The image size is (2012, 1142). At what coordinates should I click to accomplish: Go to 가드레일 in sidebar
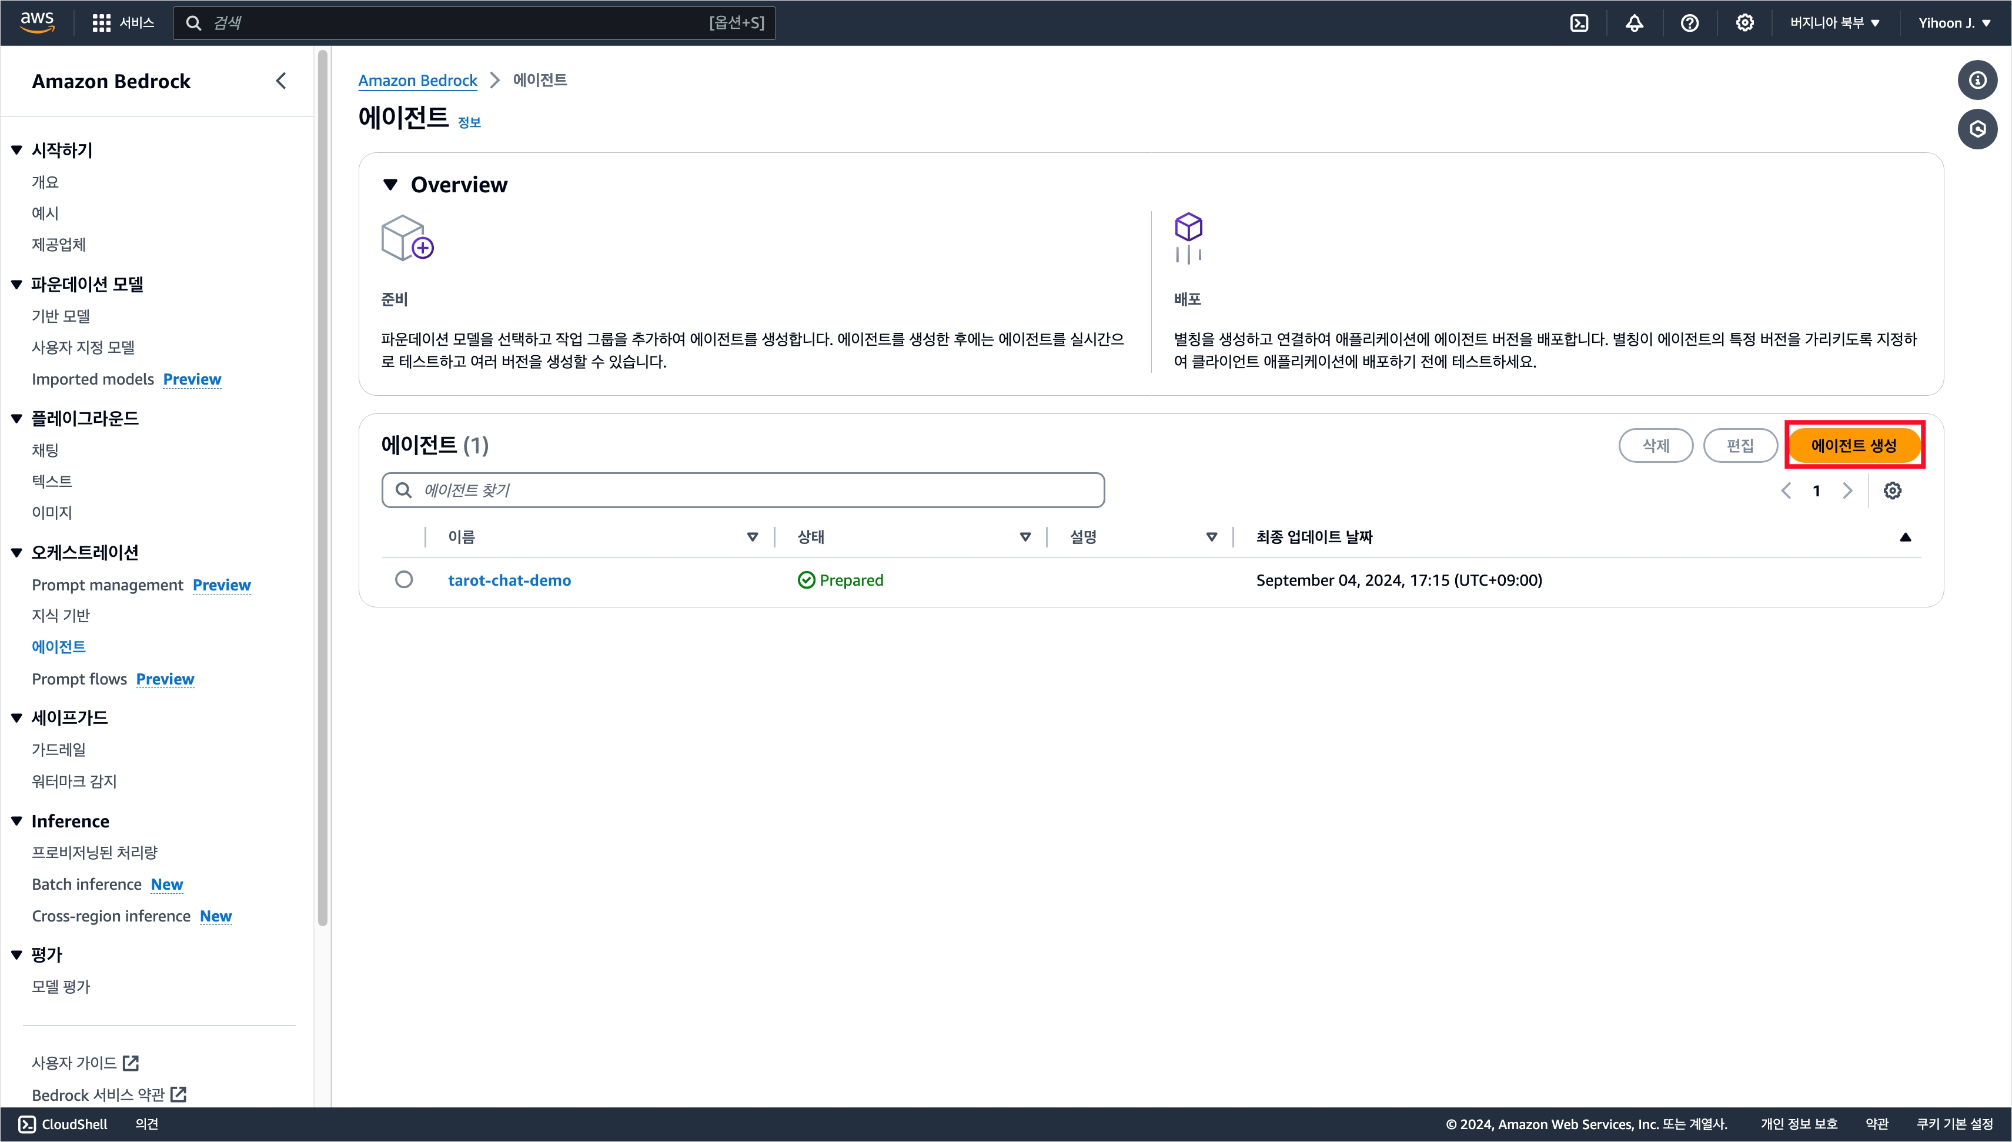click(59, 750)
